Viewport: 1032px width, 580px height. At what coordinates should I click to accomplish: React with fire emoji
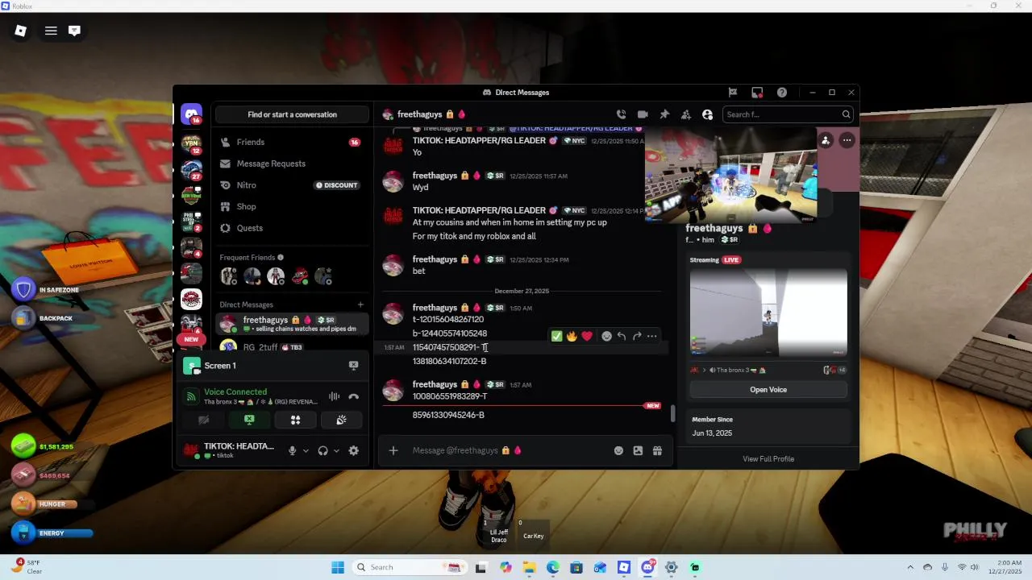pos(572,336)
